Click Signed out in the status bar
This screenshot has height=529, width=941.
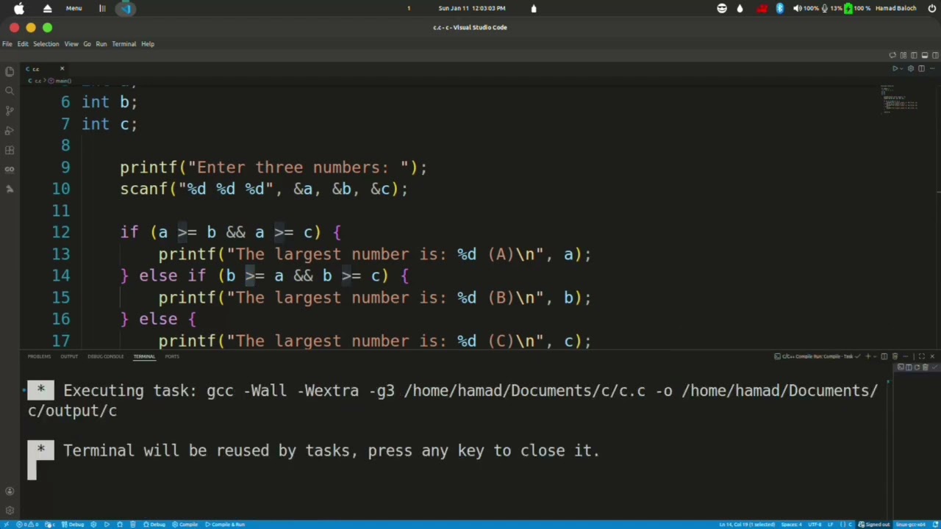(873, 525)
